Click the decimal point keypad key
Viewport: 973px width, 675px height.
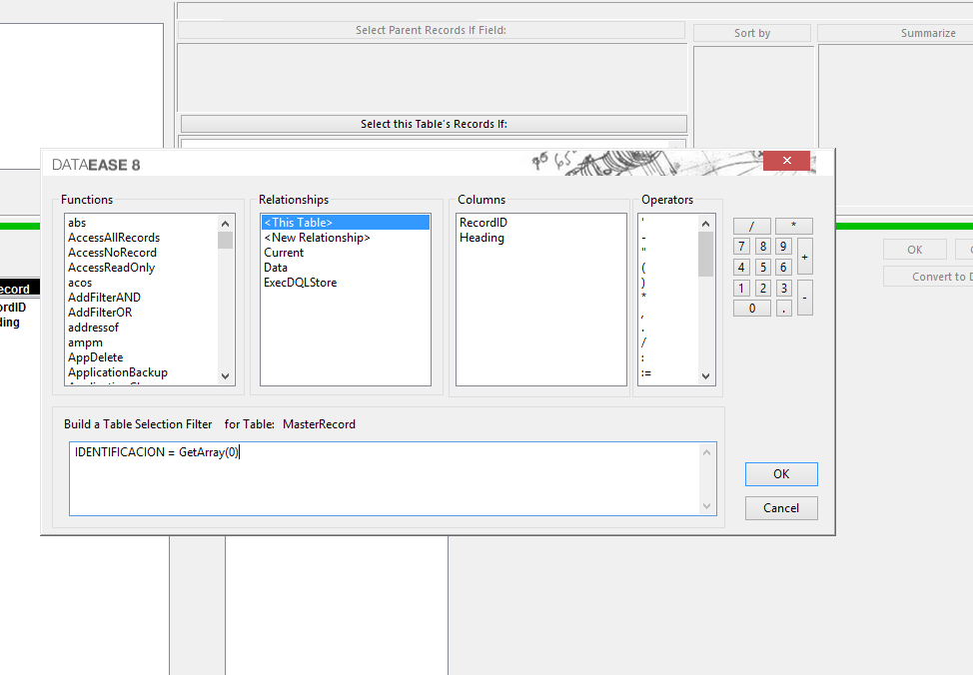[784, 309]
